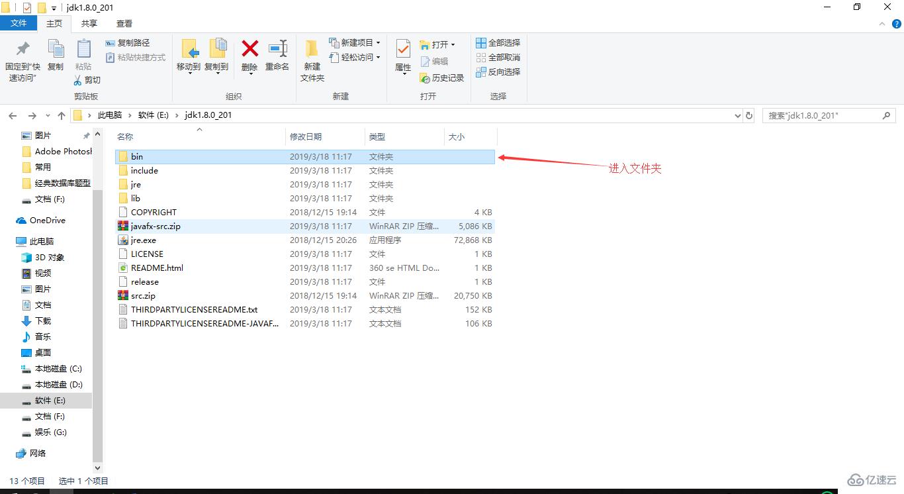Click Select all in ribbon

(498, 42)
